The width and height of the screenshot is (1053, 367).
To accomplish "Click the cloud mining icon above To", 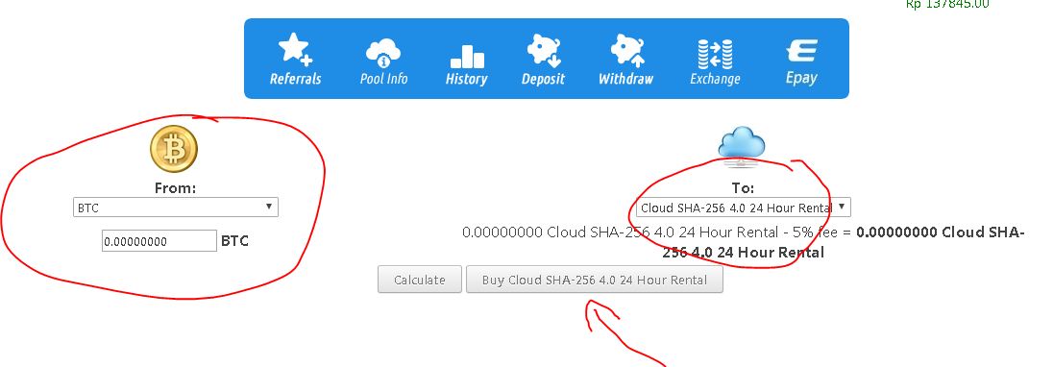I will click(742, 147).
